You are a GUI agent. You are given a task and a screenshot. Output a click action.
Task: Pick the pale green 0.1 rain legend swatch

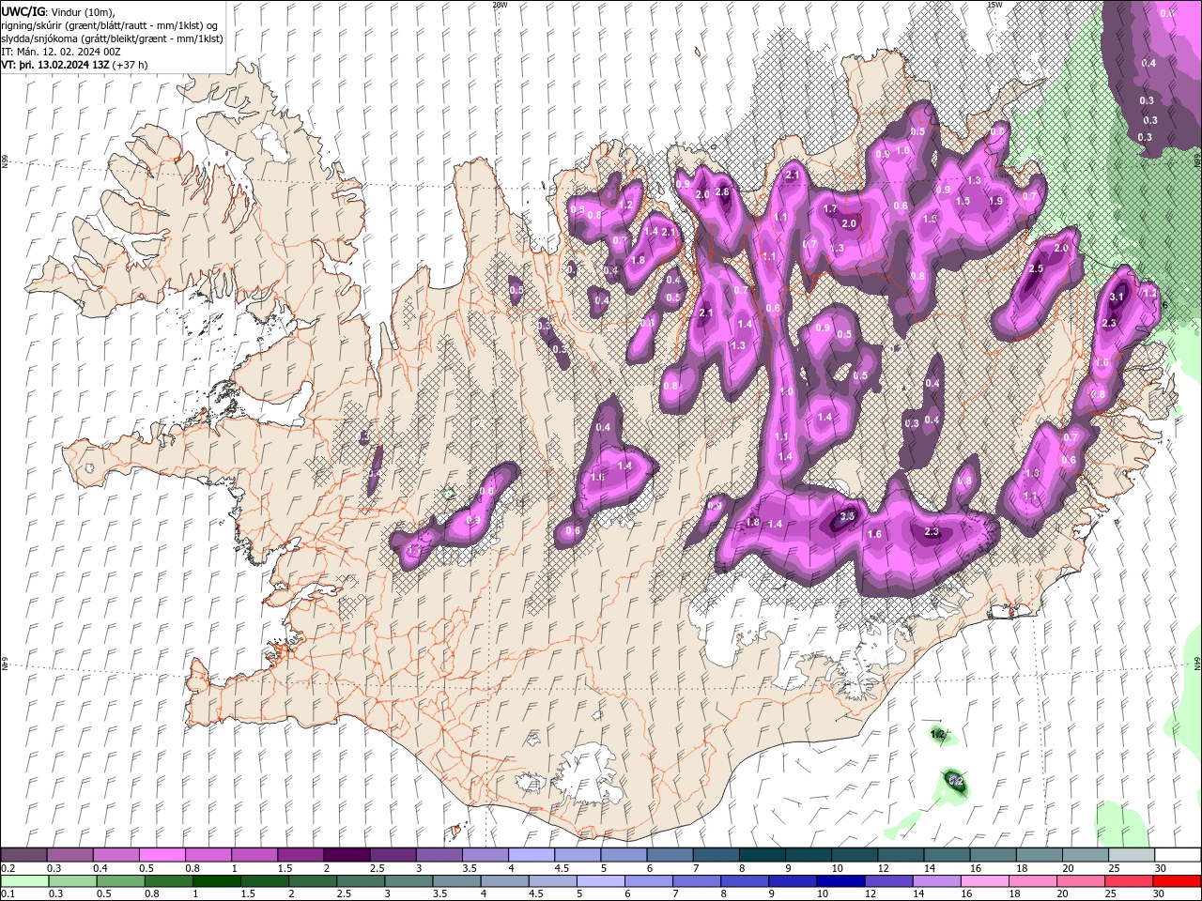click(x=25, y=881)
